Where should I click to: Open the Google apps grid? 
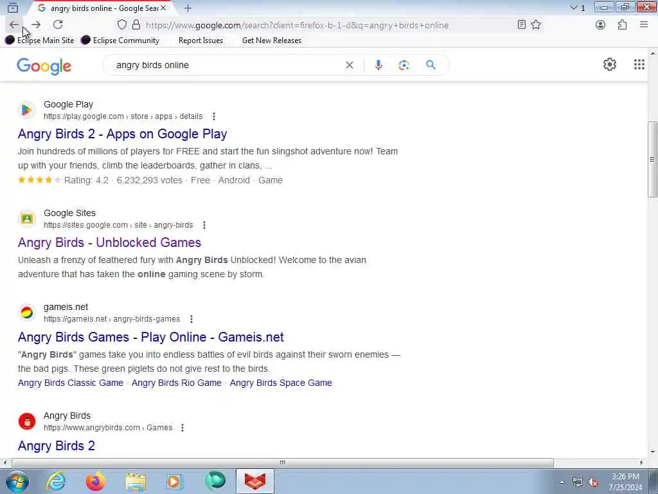(x=639, y=64)
